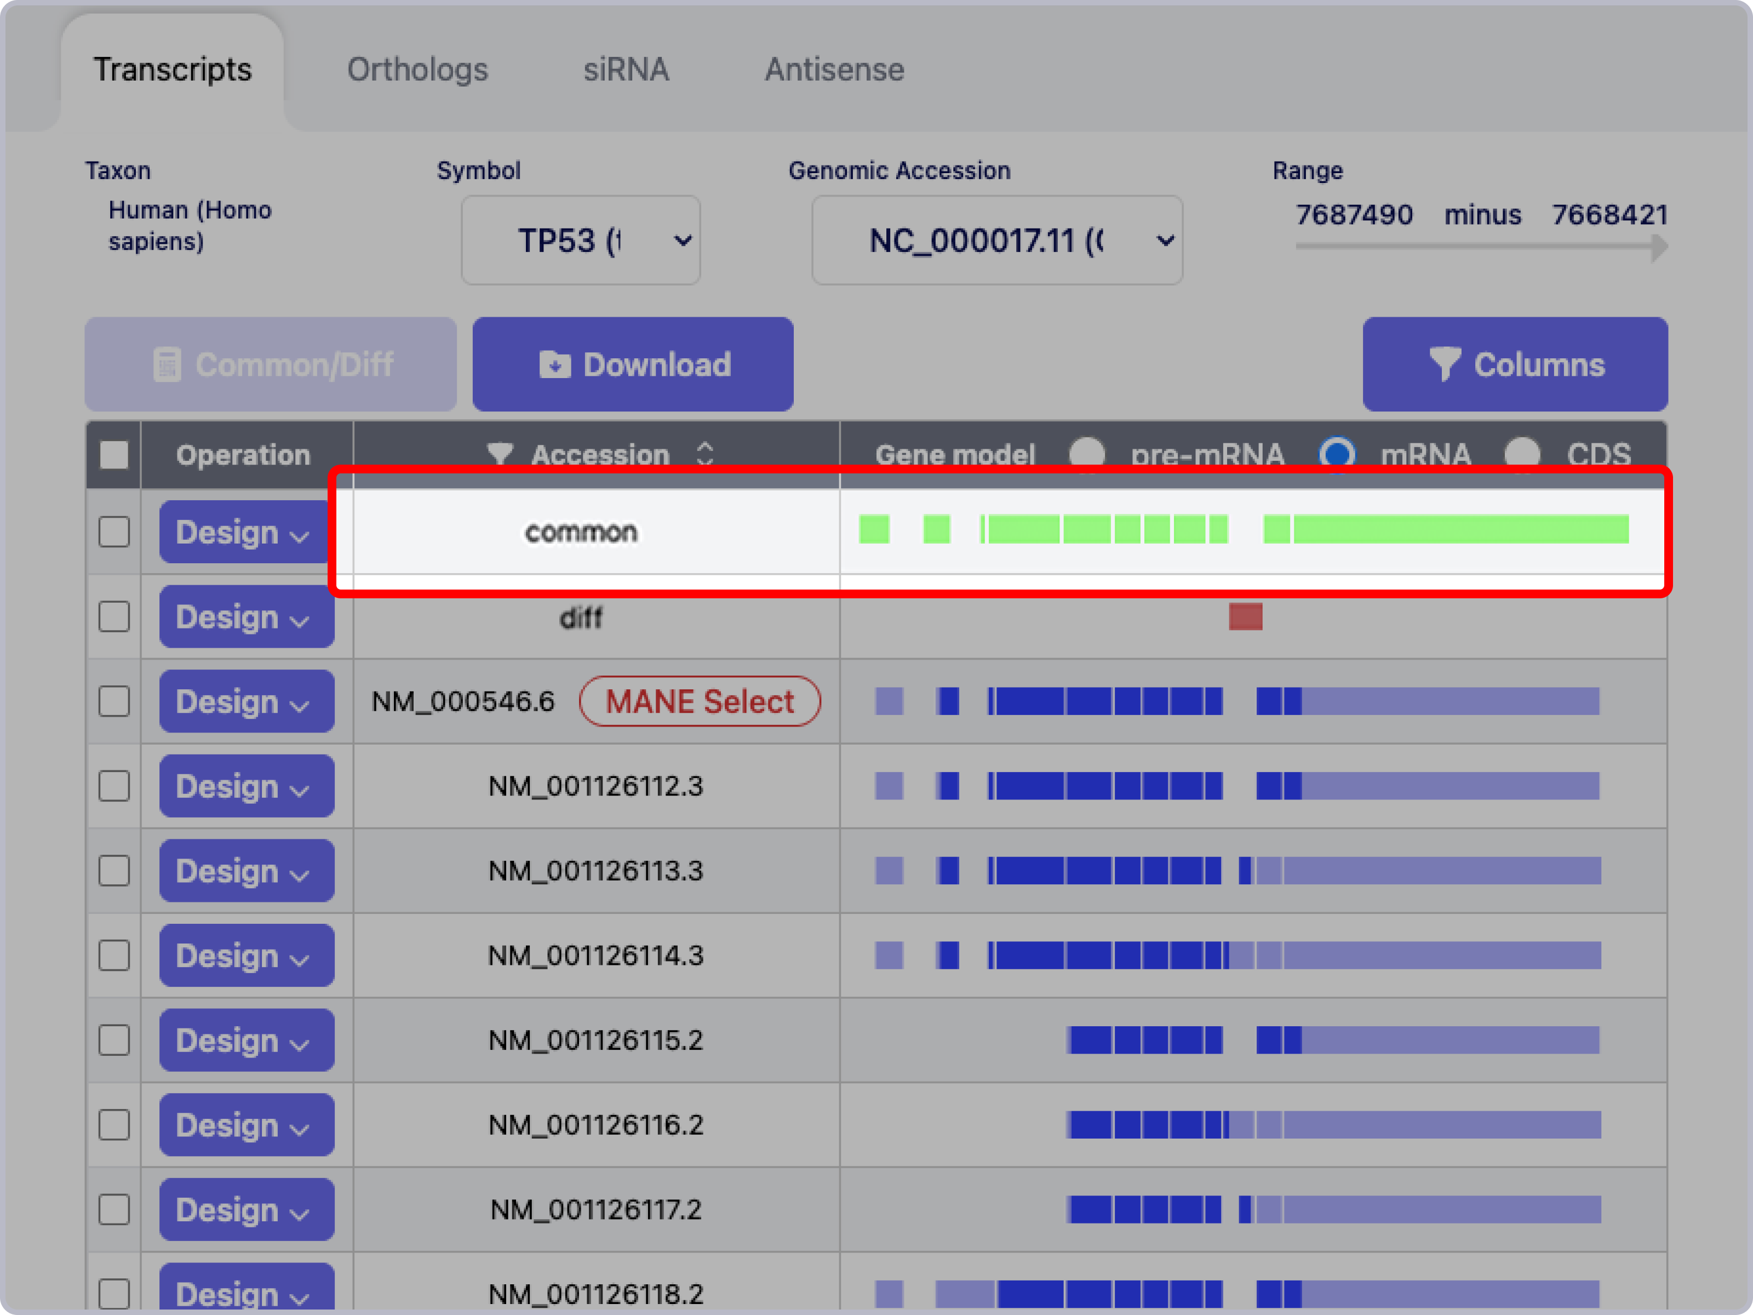Switch to the Orthologs tab
The image size is (1753, 1315).
coord(417,70)
